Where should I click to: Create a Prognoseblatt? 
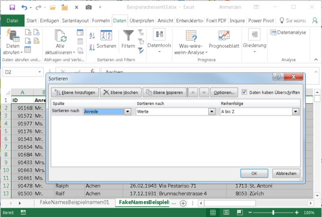[224, 39]
